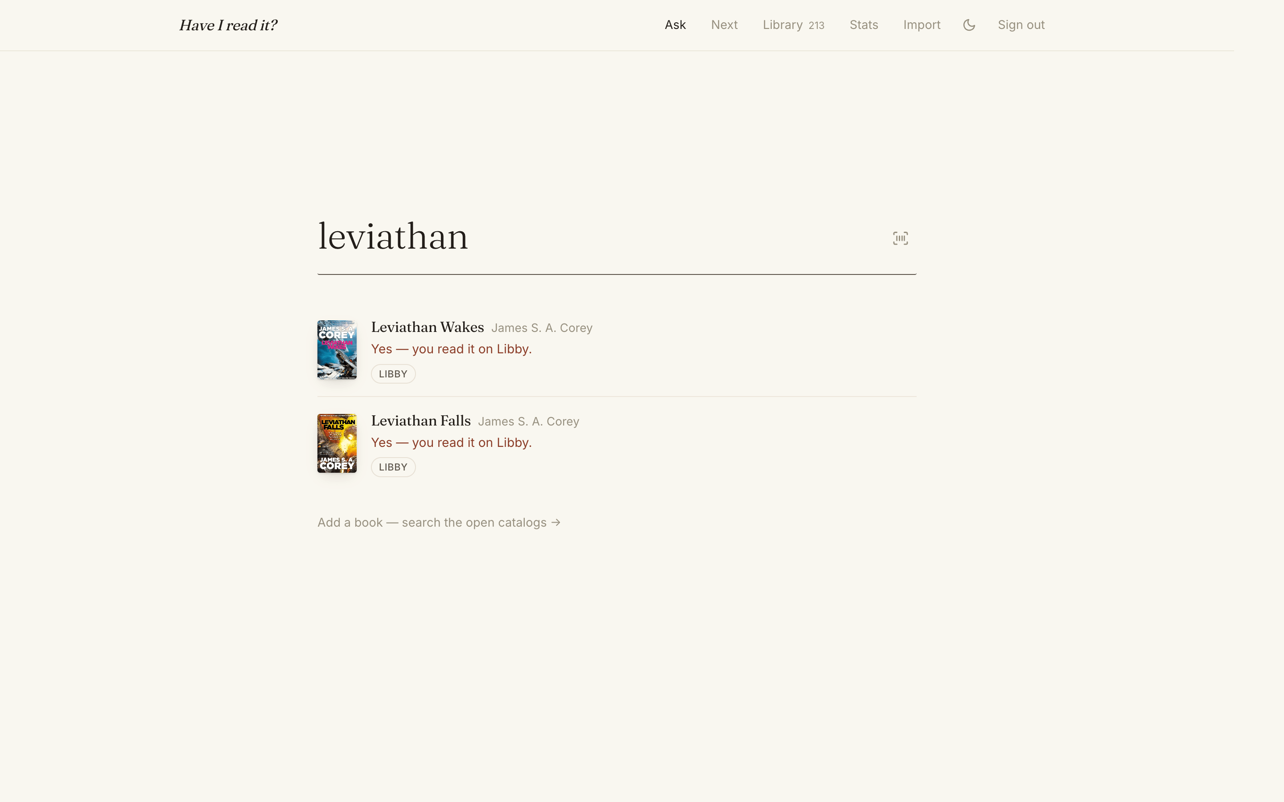Click LIBBY tag under Leviathan Wakes
1284x802 pixels.
pos(393,374)
